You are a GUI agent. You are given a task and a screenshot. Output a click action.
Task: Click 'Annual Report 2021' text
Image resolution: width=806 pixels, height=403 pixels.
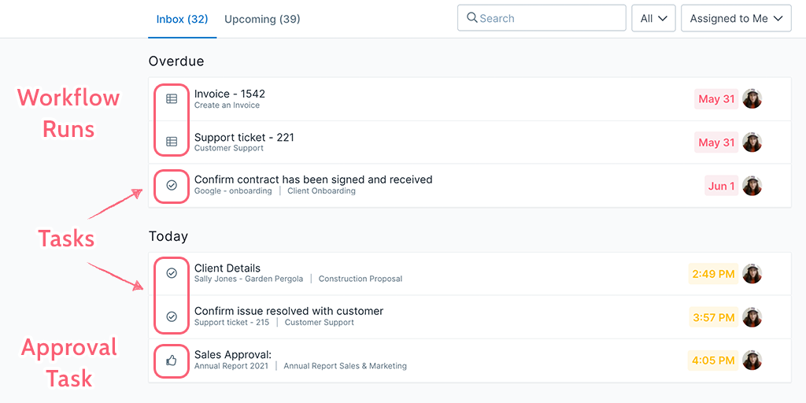coord(231,367)
